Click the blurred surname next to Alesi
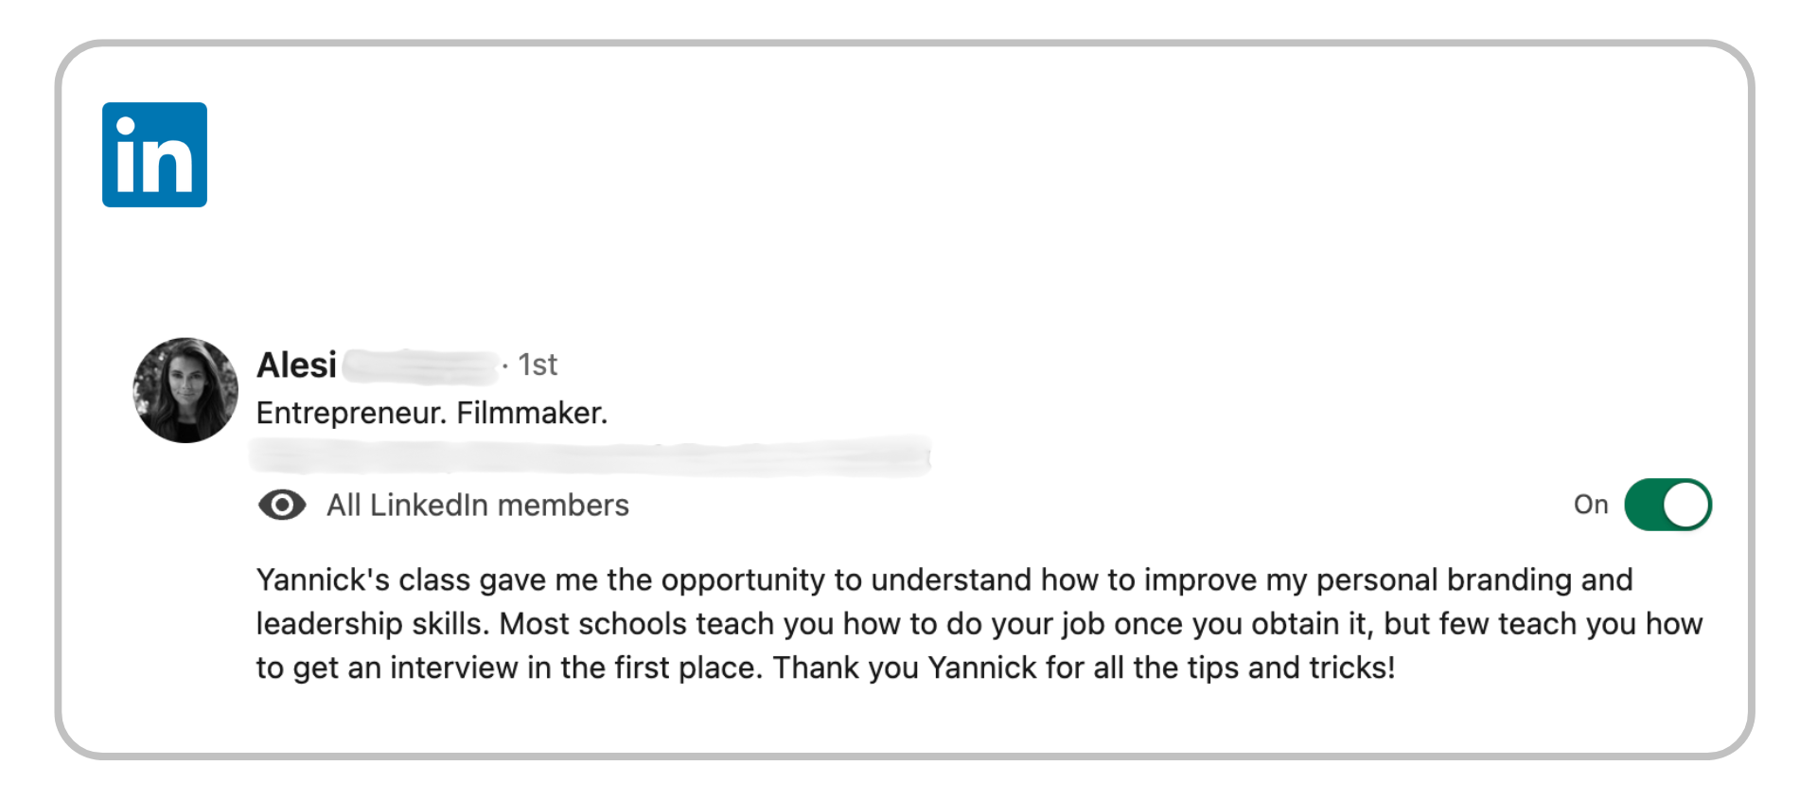 [420, 365]
